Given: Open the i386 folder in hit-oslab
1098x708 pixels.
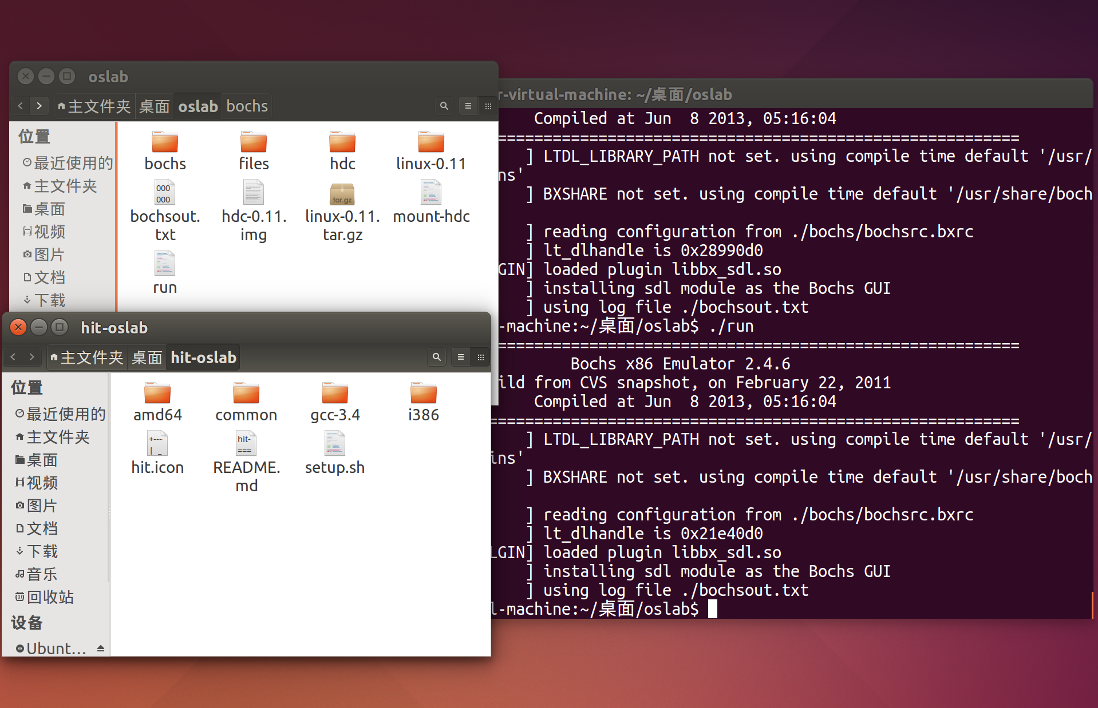Looking at the screenshot, I should (423, 400).
